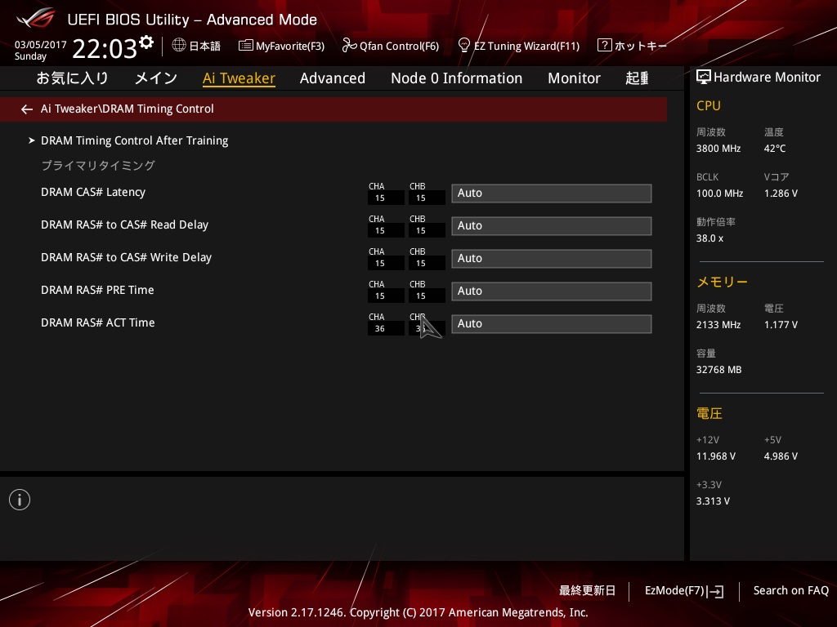Click CHA value 36 for RAS# ACT Time
The height and width of the screenshot is (627, 837).
(386, 328)
